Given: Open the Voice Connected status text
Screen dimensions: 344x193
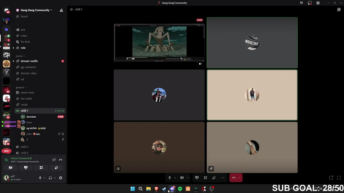Looking at the screenshot, I should point(21,158).
